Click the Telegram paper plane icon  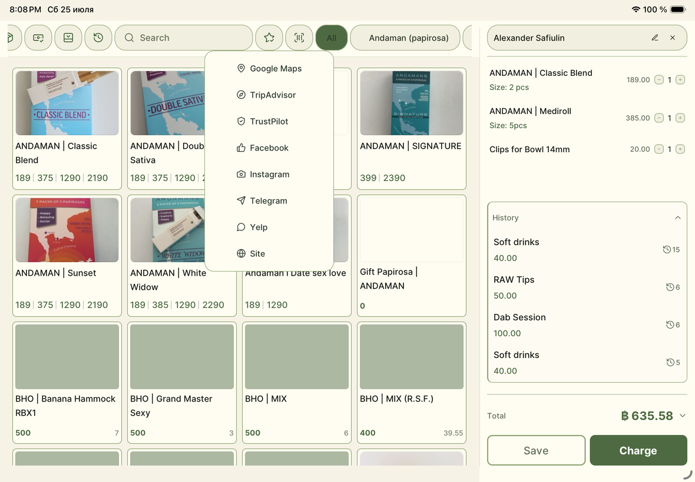tap(241, 201)
